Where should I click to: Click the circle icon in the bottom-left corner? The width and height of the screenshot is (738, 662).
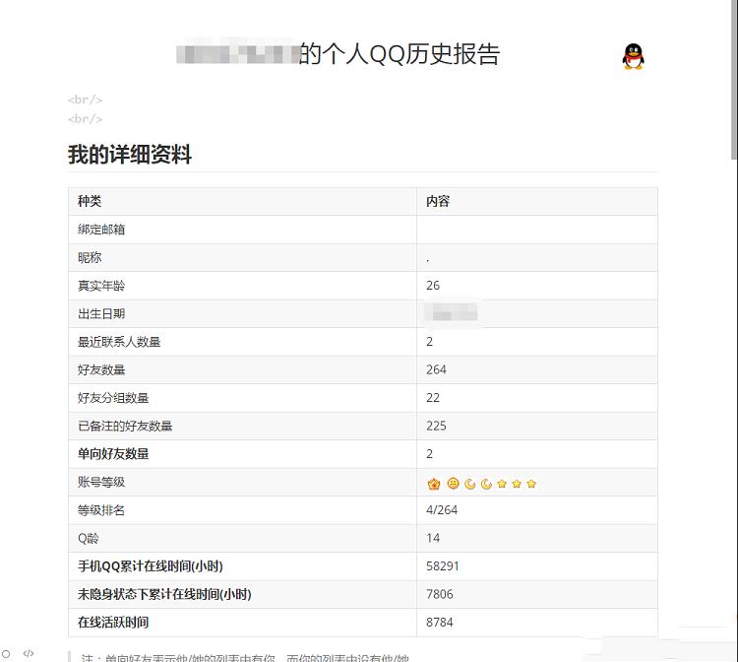[x=6, y=654]
